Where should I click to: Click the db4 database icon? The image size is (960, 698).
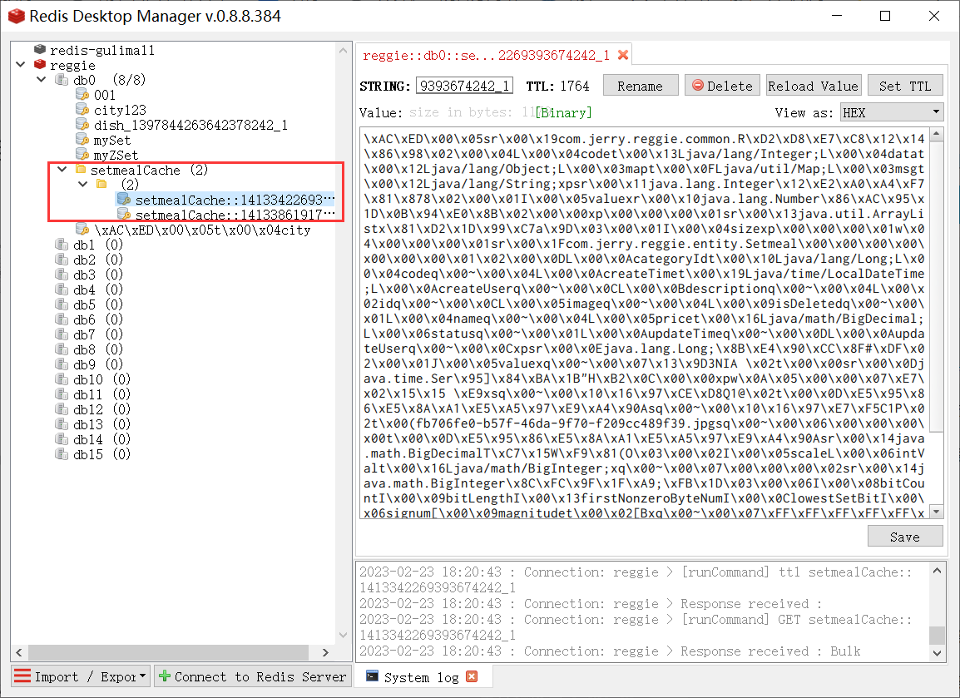62,289
